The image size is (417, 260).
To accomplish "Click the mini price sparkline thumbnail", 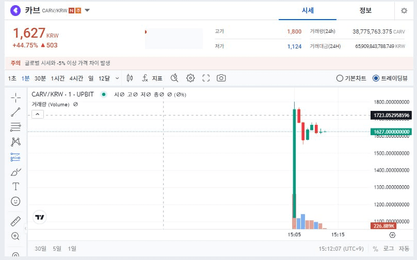I will click(x=173, y=39).
